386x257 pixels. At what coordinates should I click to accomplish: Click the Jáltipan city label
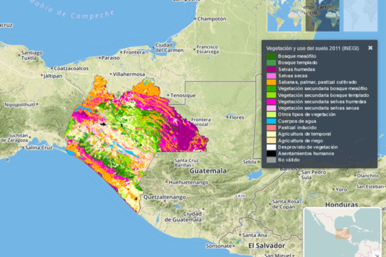tap(53, 76)
